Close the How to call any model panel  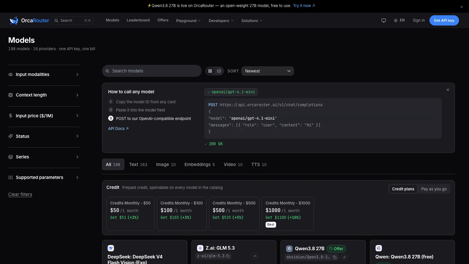[x=448, y=90]
